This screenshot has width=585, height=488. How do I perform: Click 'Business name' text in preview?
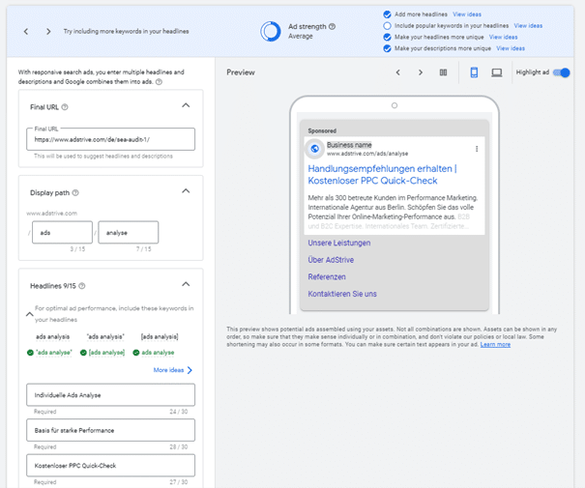pos(349,145)
